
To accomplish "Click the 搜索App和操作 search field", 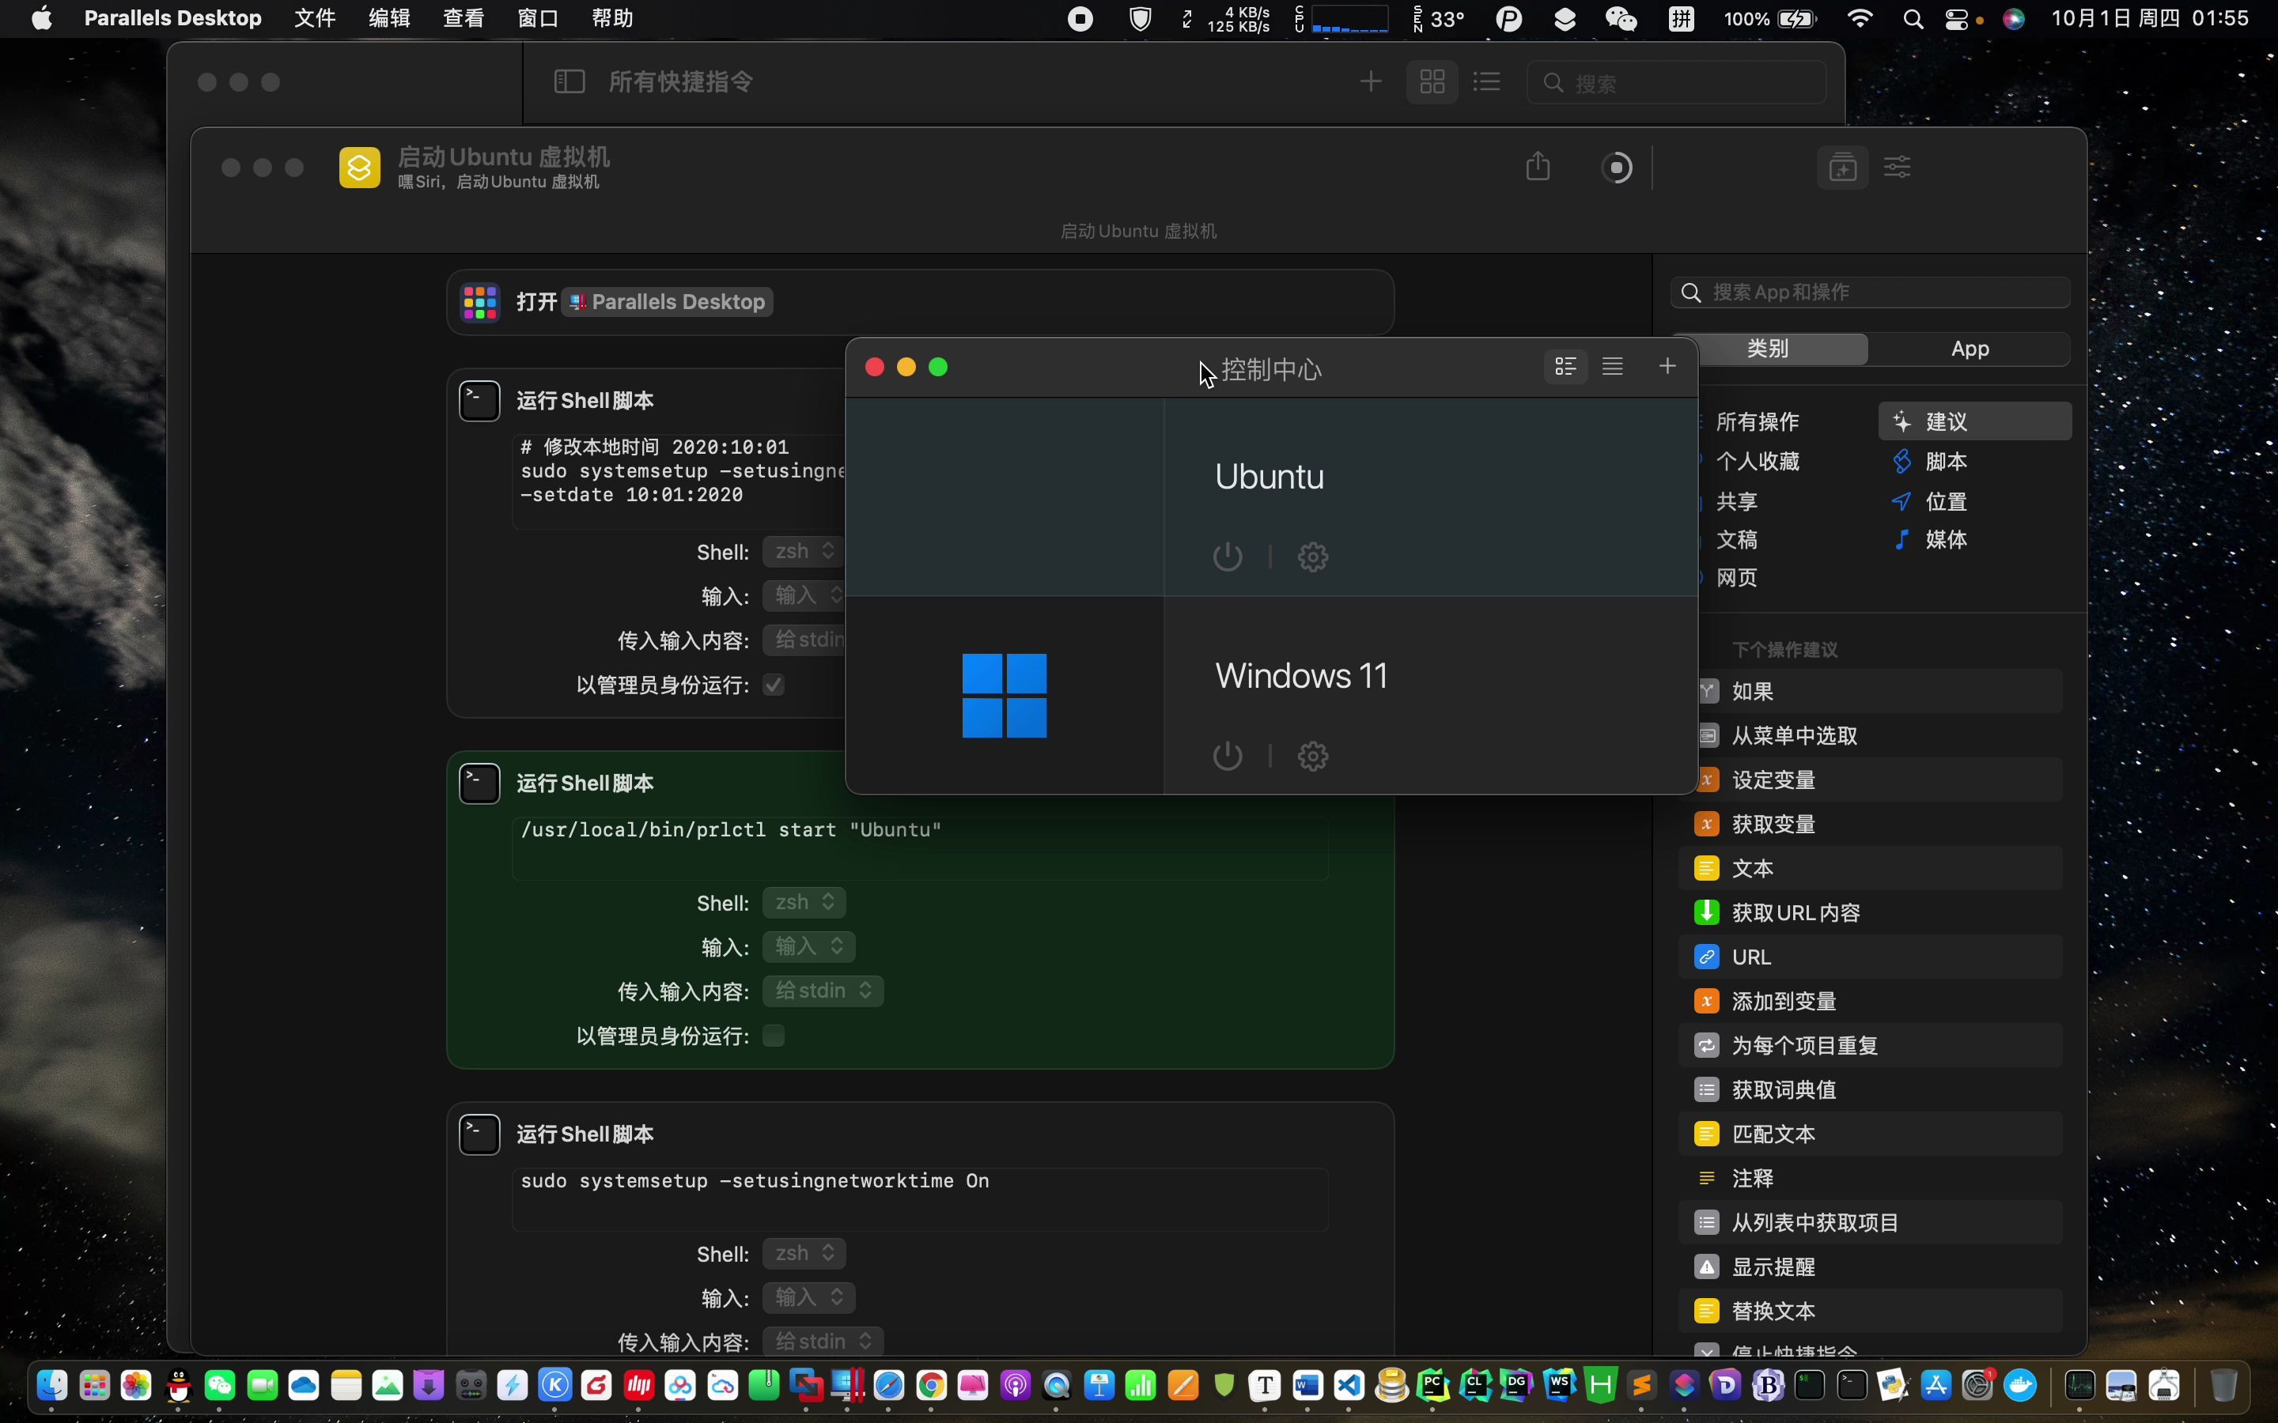I will point(1873,293).
